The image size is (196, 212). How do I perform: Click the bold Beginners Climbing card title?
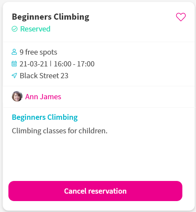click(50, 17)
